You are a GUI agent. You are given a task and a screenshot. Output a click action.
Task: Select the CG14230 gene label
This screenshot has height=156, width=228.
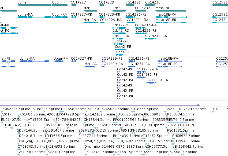point(153,2)
